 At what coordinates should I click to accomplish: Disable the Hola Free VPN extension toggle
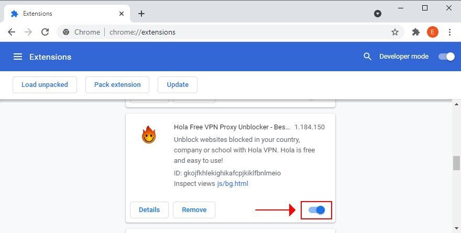(x=316, y=210)
